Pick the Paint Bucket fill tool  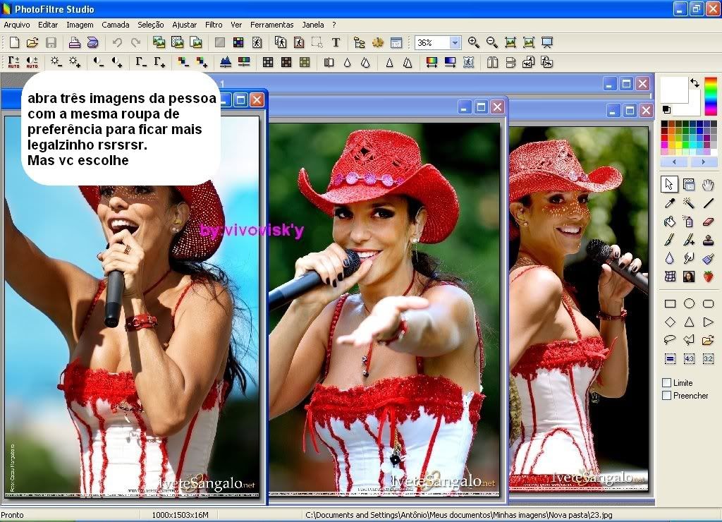coord(670,221)
